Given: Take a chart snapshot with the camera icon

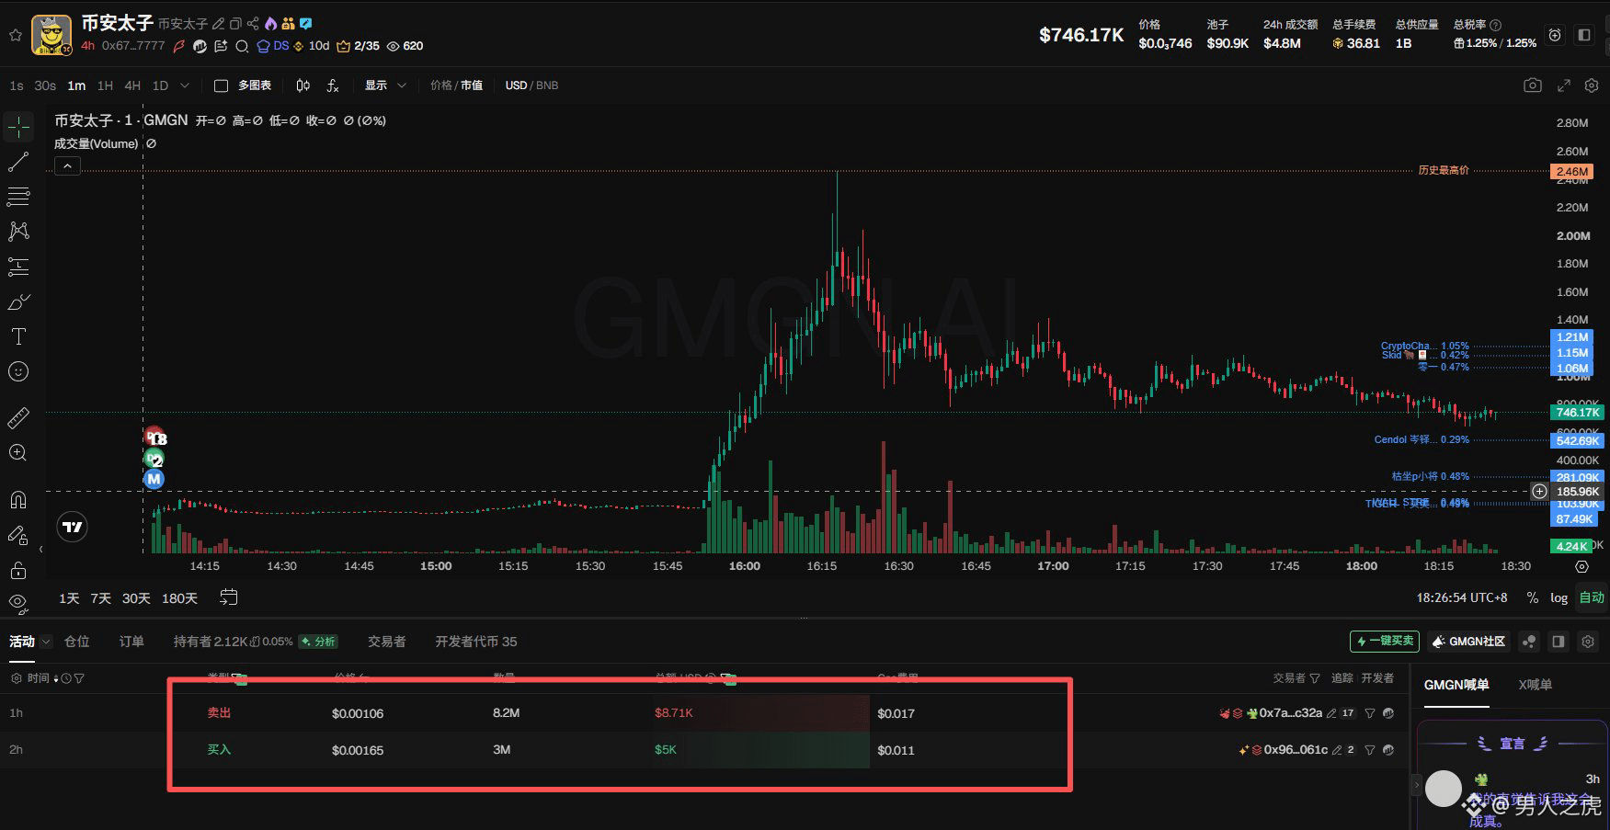Looking at the screenshot, I should point(1532,85).
